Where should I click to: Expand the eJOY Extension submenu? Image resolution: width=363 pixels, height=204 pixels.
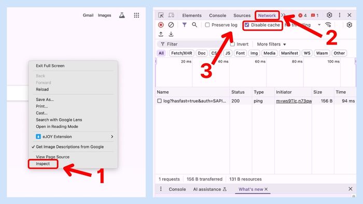(73, 137)
